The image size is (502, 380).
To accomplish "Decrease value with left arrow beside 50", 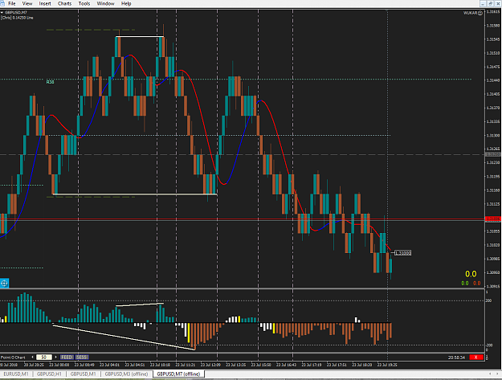I will click(x=32, y=357).
